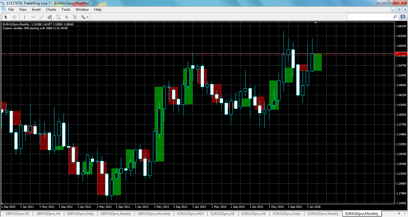
Task: Switch to the EURAUDpro,Weekly chart tab
Action: click(x=323, y=214)
